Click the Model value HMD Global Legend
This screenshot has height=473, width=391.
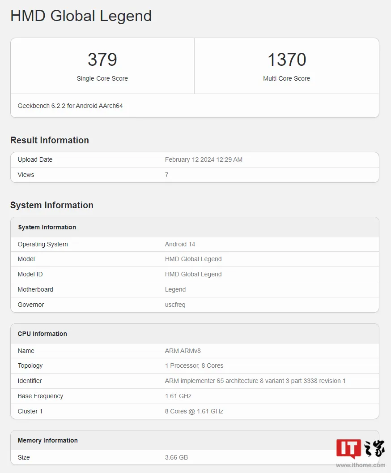(x=193, y=259)
